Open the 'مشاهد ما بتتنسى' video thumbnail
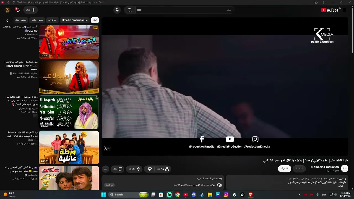This screenshot has width=354, height=199. pos(69,178)
